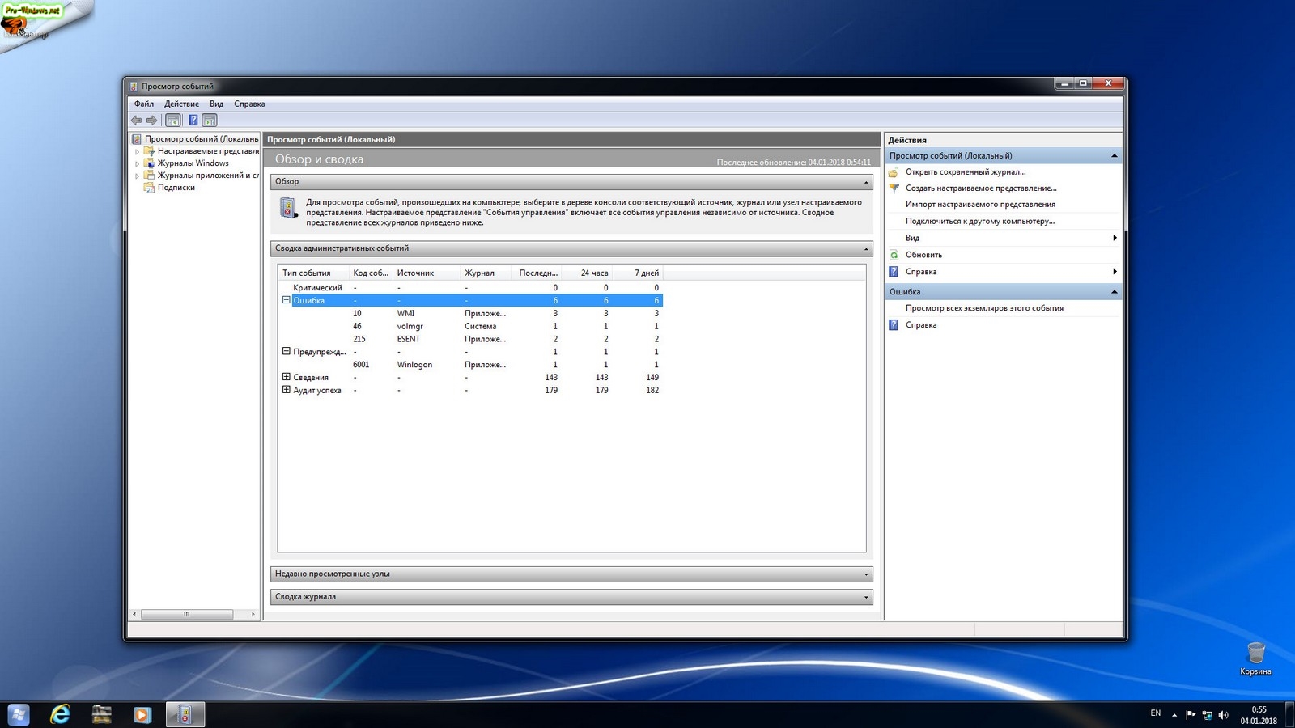Screen dimensions: 1295x728
Task: Click the Refresh (Обновить) action icon
Action: [x=894, y=255]
